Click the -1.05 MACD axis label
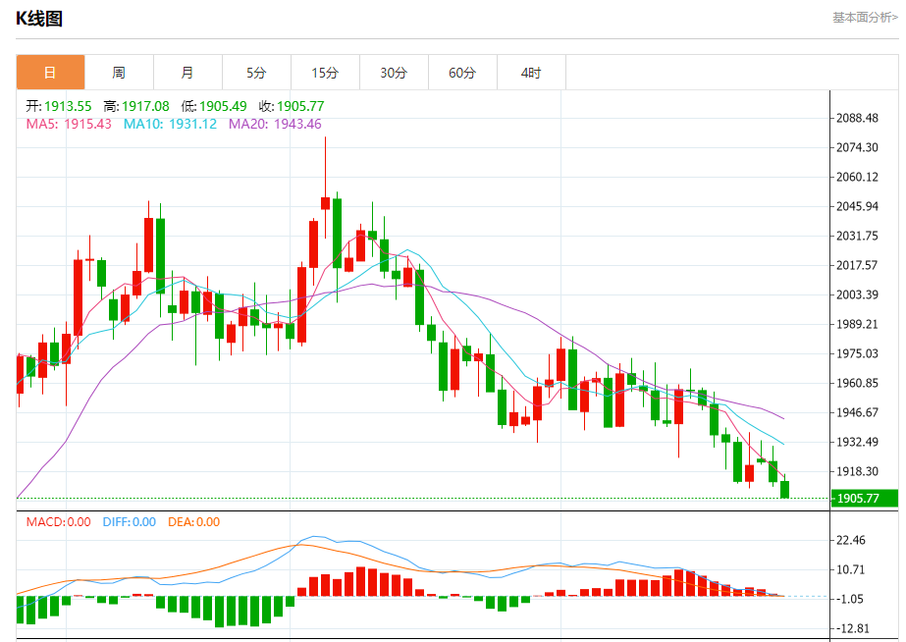This screenshot has height=642, width=906. coord(849,599)
